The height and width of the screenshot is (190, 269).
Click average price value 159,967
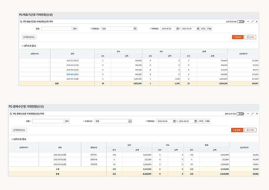pyautogui.click(x=255, y=83)
